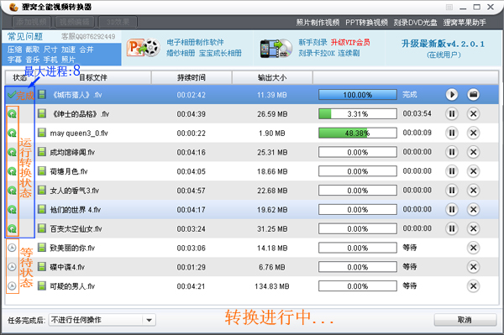The image size is (504, 335).
Task: Cancel the 他们的世界 4.flv task
Action: click(x=473, y=209)
